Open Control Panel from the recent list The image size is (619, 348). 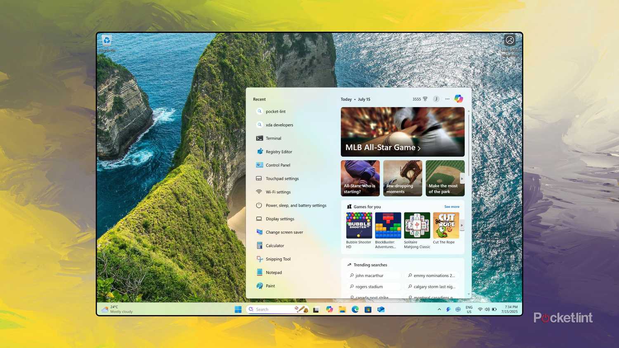[278, 165]
